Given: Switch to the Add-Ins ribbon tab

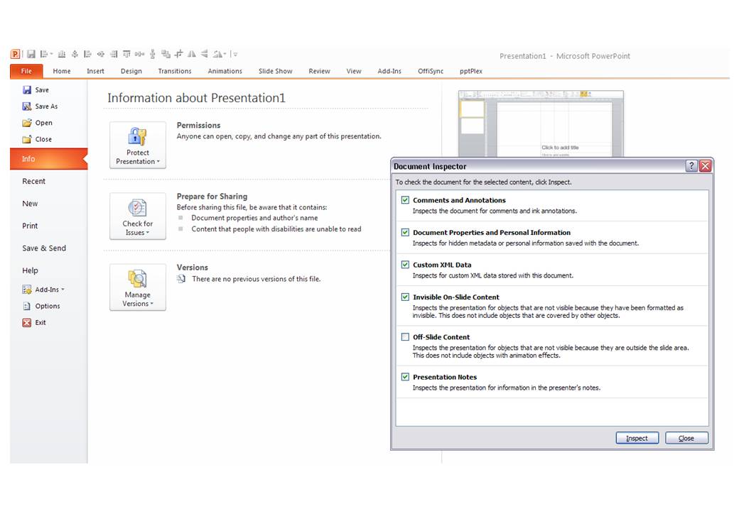Looking at the screenshot, I should (389, 71).
